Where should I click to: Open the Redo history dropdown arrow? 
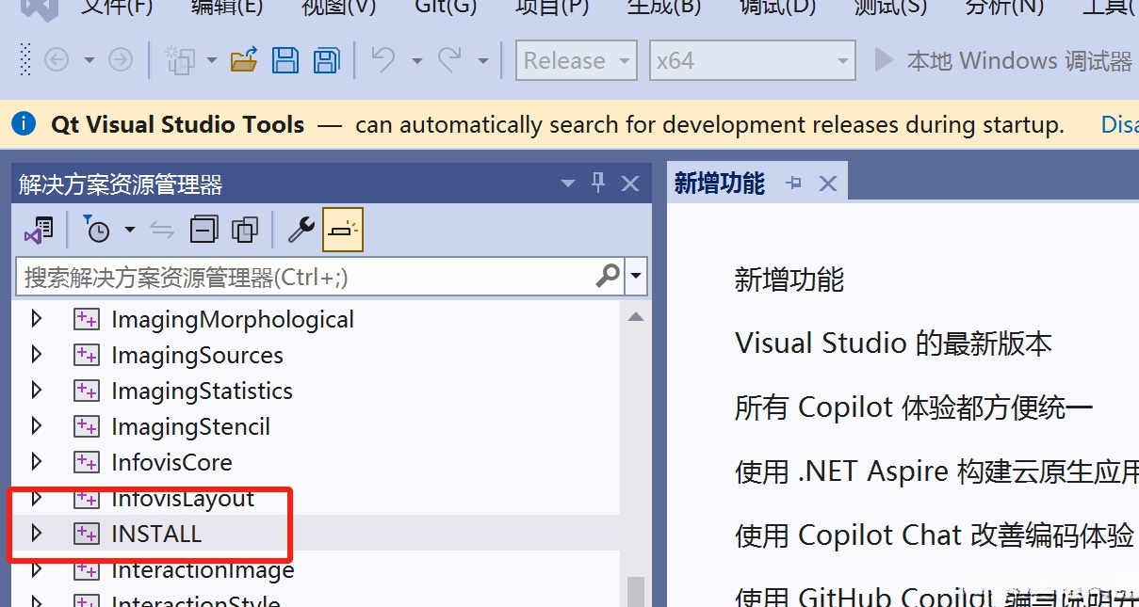(483, 61)
